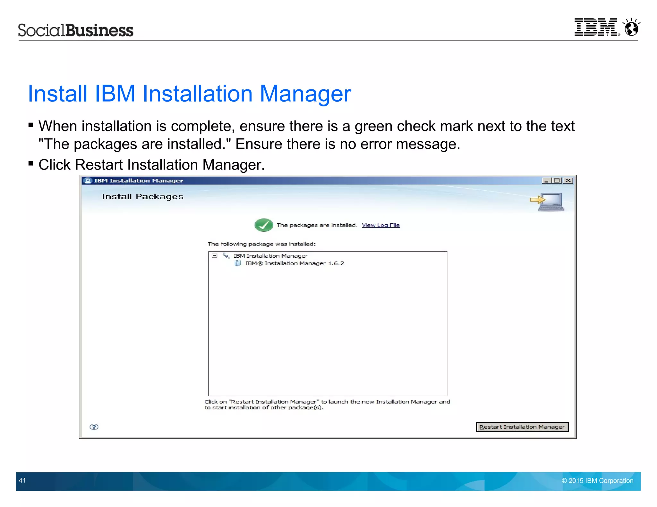Screen dimensions: 657x507
Task: Click the Restart Installation Manager button
Action: (x=522, y=427)
